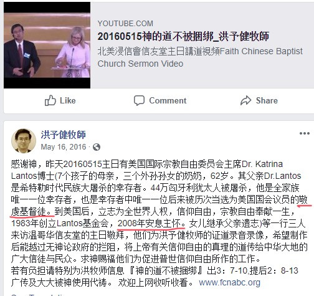314x296 pixels.
Task: Click the See Translation link below post
Action: pyautogui.click(x=39, y=295)
